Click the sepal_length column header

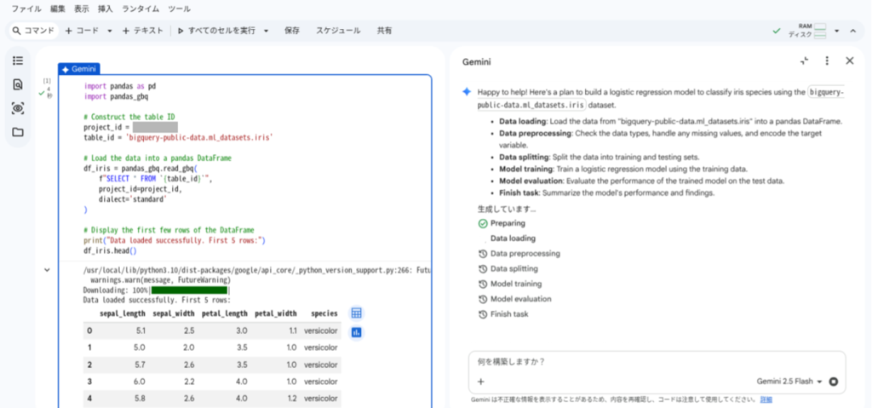(123, 314)
